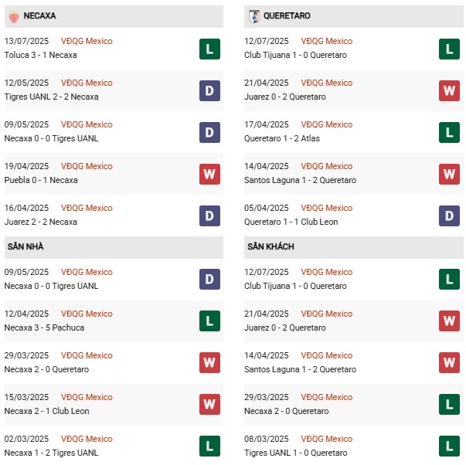Open VĐQG Mexico link dated 13/07/2025
This screenshot has height=465, width=466.
coord(87,41)
